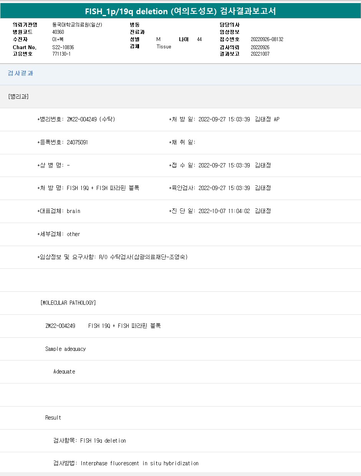Click the Chart No. value S22-10836

(63, 47)
